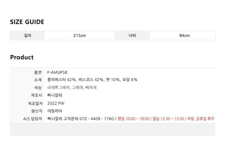
Task: Click the 소재 row label
Action: [x=38, y=80]
